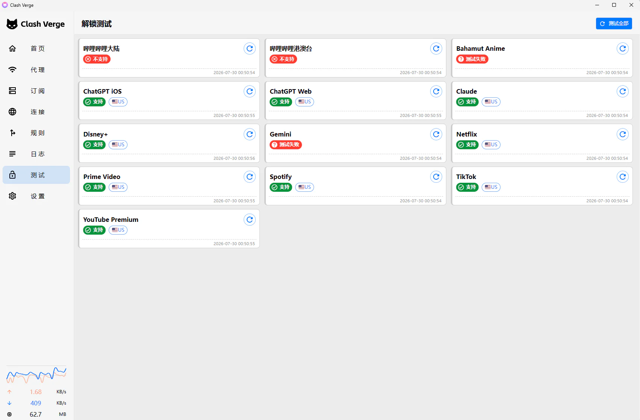Open the 设置 settings page

tap(36, 196)
